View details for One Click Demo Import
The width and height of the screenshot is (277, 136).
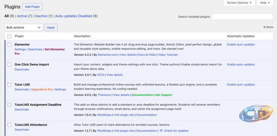point(115,75)
